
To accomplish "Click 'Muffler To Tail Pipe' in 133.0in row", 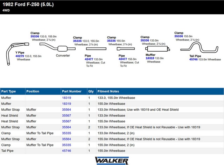I will pyautogui.click(x=40, y=133).
